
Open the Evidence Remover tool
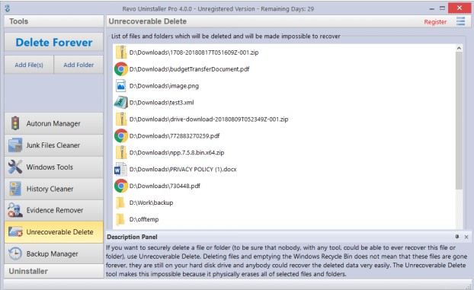click(54, 210)
